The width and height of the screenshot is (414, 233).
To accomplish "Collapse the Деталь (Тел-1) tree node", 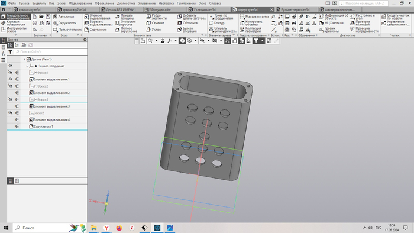I will (25, 59).
